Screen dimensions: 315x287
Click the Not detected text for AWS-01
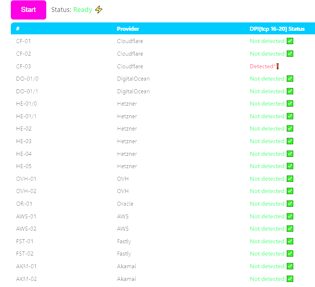coord(267,216)
